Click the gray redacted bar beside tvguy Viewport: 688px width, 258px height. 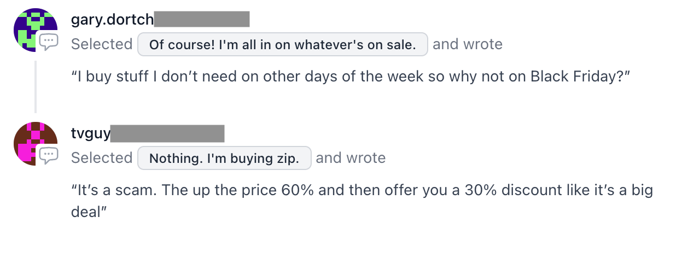[x=167, y=133]
